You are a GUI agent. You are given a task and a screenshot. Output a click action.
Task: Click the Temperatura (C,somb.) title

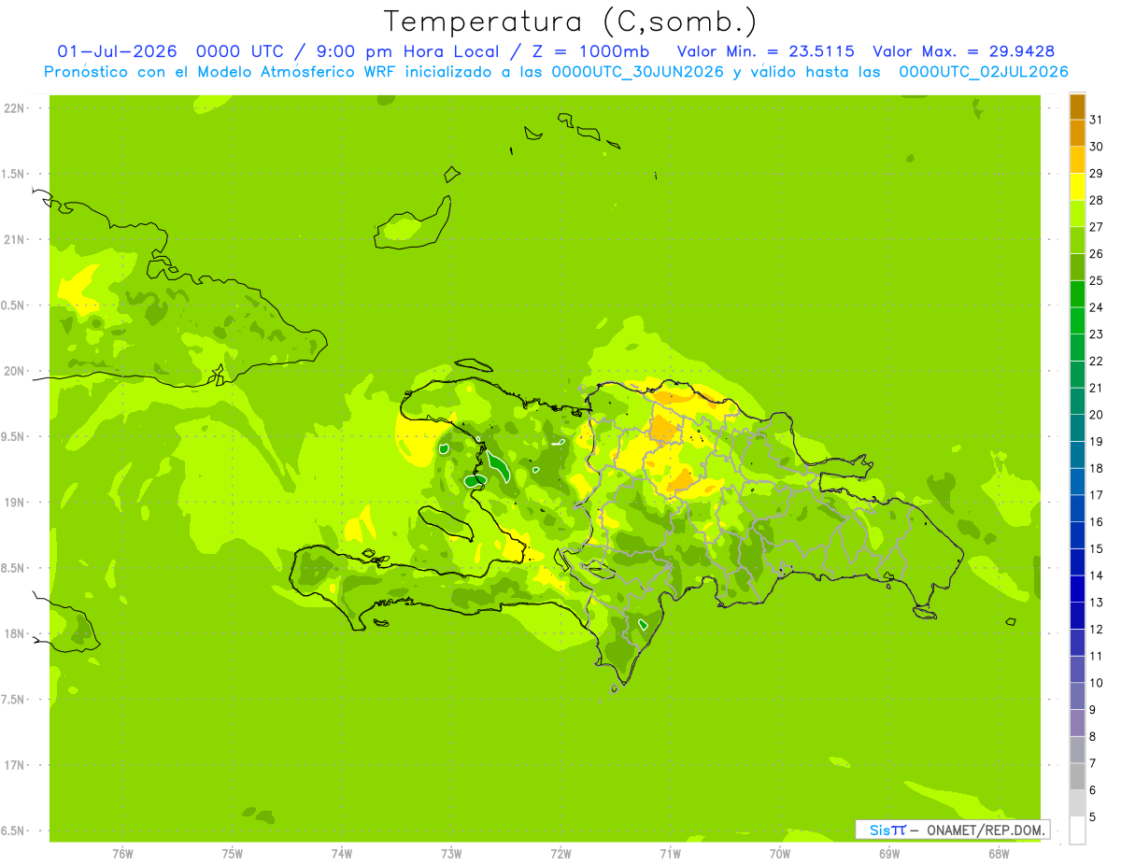pos(571,21)
